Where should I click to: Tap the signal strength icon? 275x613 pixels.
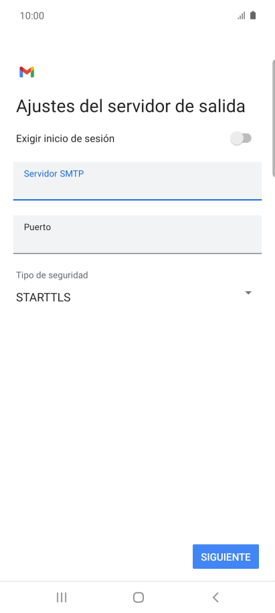[x=242, y=15]
